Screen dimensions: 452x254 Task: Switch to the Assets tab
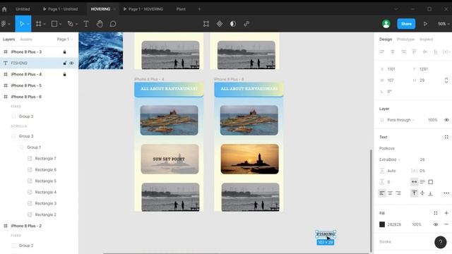26,40
